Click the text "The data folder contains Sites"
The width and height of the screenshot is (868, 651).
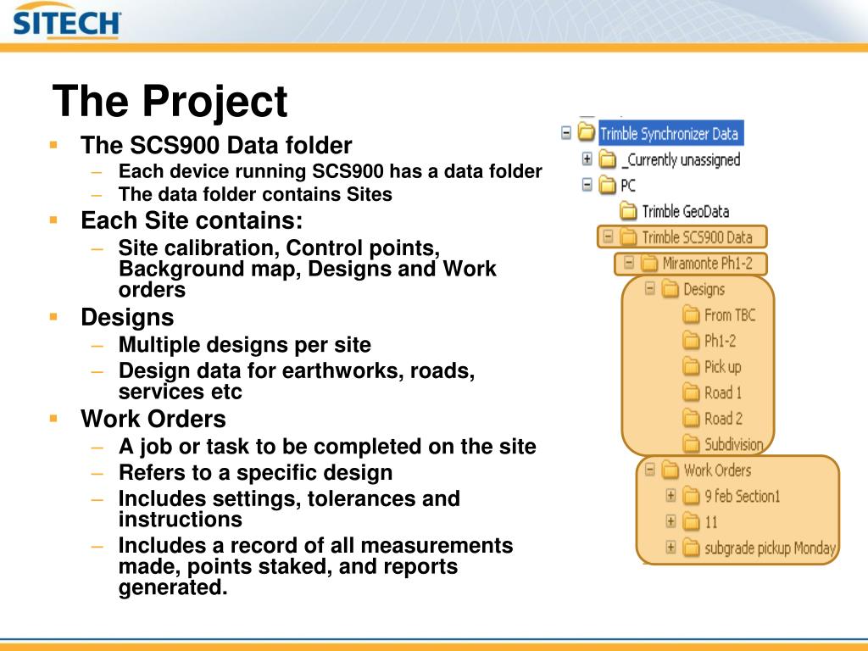click(x=255, y=194)
